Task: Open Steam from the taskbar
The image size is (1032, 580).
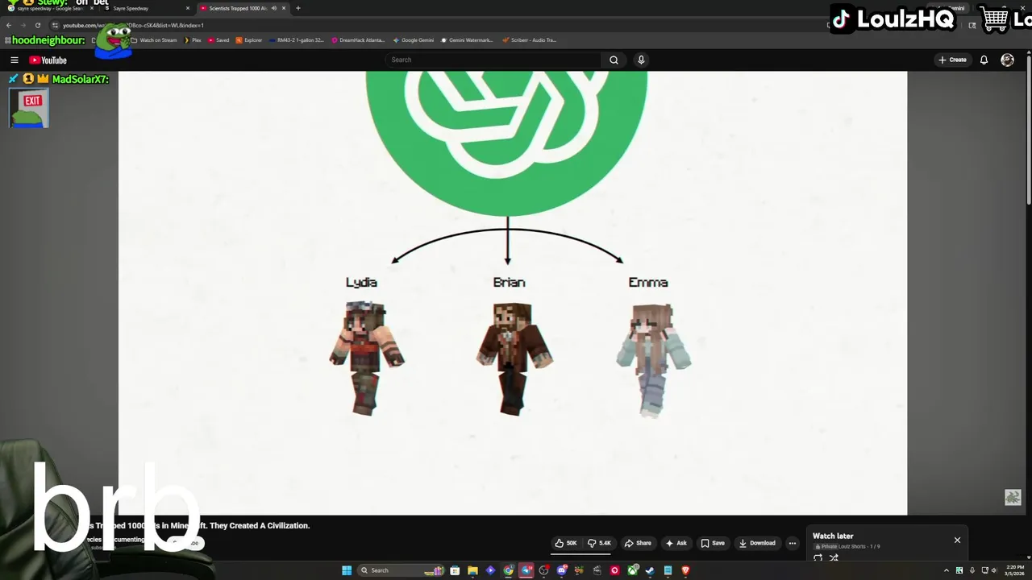Action: pyautogui.click(x=650, y=570)
